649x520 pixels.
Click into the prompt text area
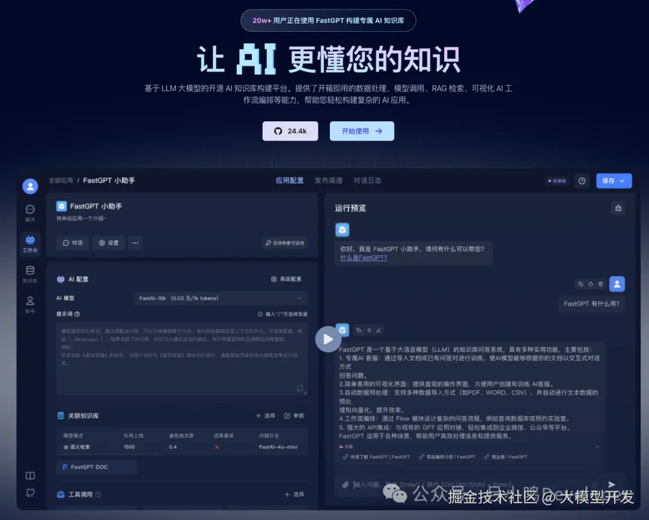coord(182,358)
